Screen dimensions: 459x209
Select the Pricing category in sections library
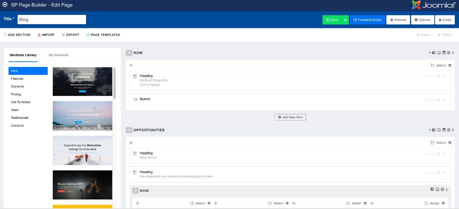tap(16, 94)
